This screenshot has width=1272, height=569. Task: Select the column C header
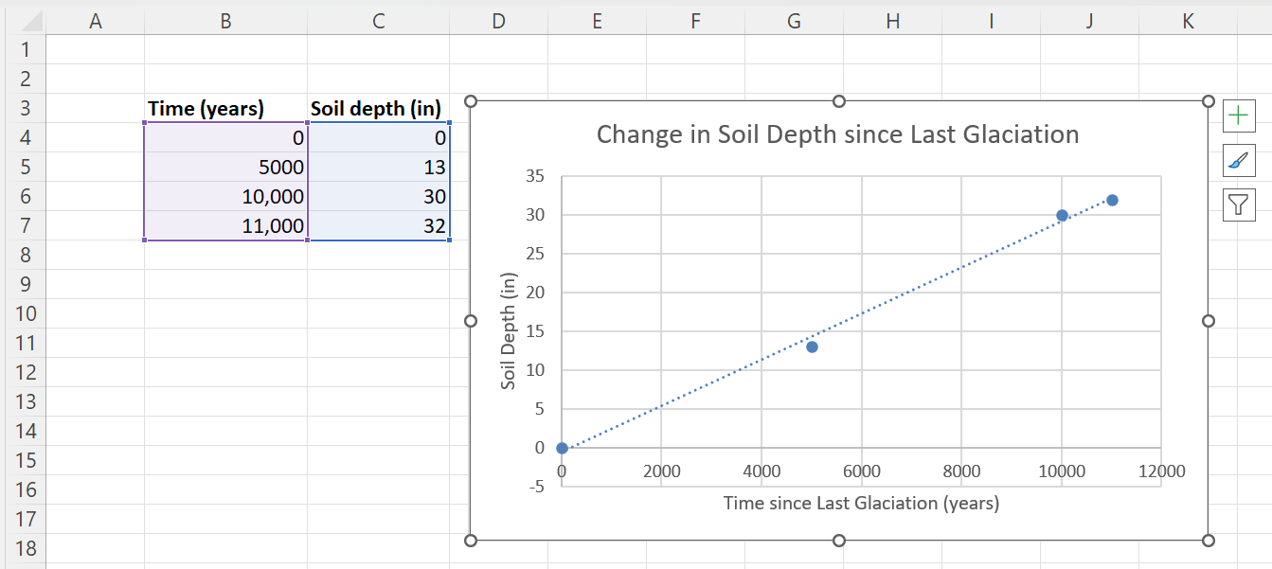pos(378,21)
